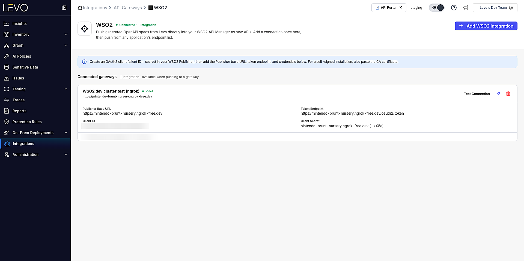
Task: Click the WSO2 dev cluster test (ngrok) title
Action: pyautogui.click(x=111, y=91)
